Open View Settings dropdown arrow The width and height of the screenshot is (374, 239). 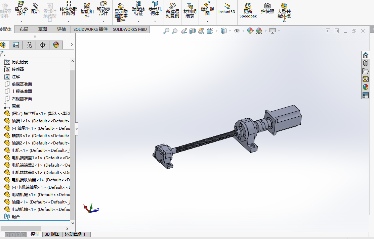click(279, 31)
